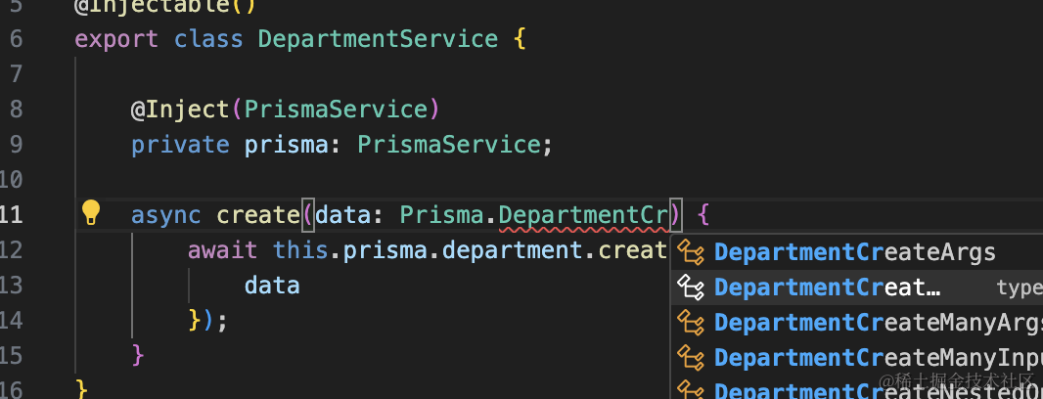Click the await keyword
The width and height of the screenshot is (1043, 399).
coord(223,250)
